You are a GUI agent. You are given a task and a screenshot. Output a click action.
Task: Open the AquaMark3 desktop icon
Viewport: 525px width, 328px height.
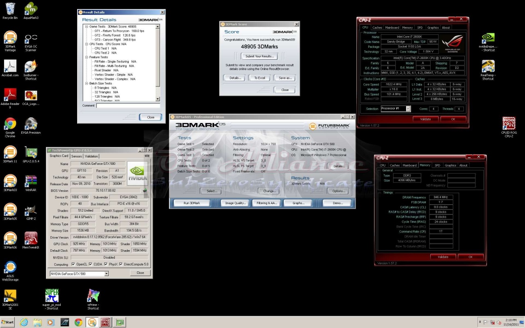click(31, 9)
